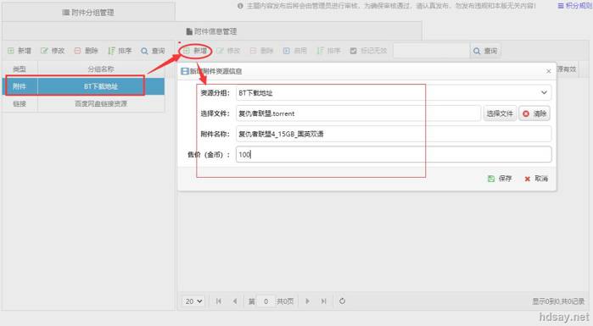Jump to the last page arrow

pyautogui.click(x=324, y=301)
